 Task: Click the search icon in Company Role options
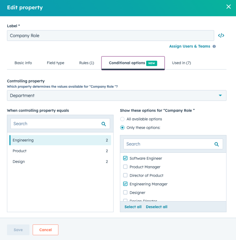pyautogui.click(x=217, y=144)
